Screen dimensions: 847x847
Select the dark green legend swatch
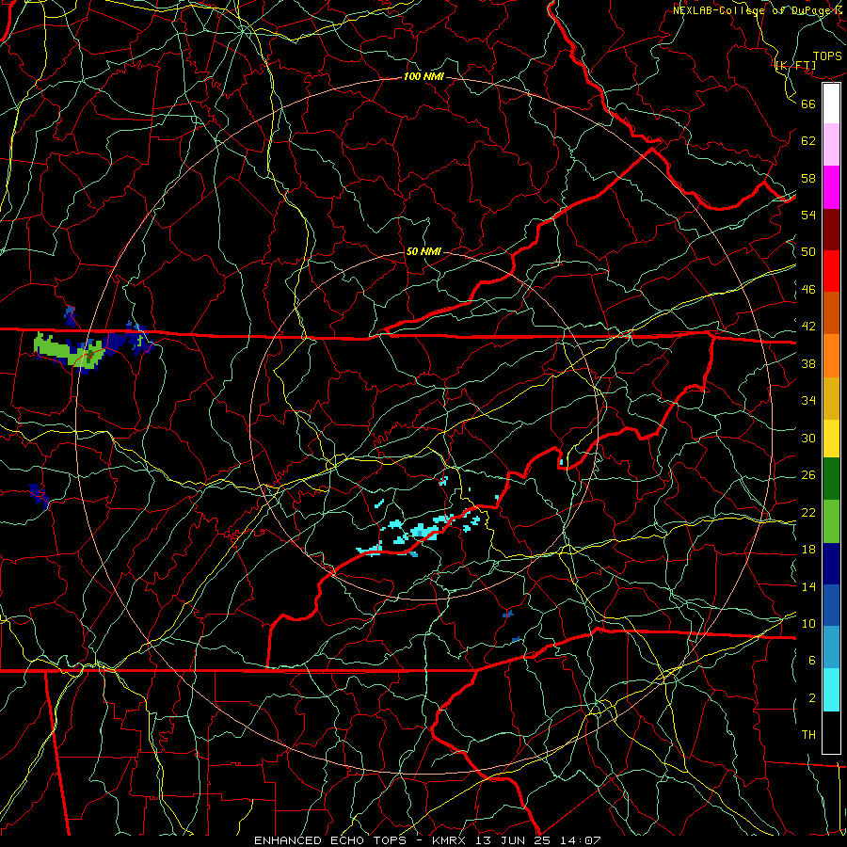click(x=831, y=479)
